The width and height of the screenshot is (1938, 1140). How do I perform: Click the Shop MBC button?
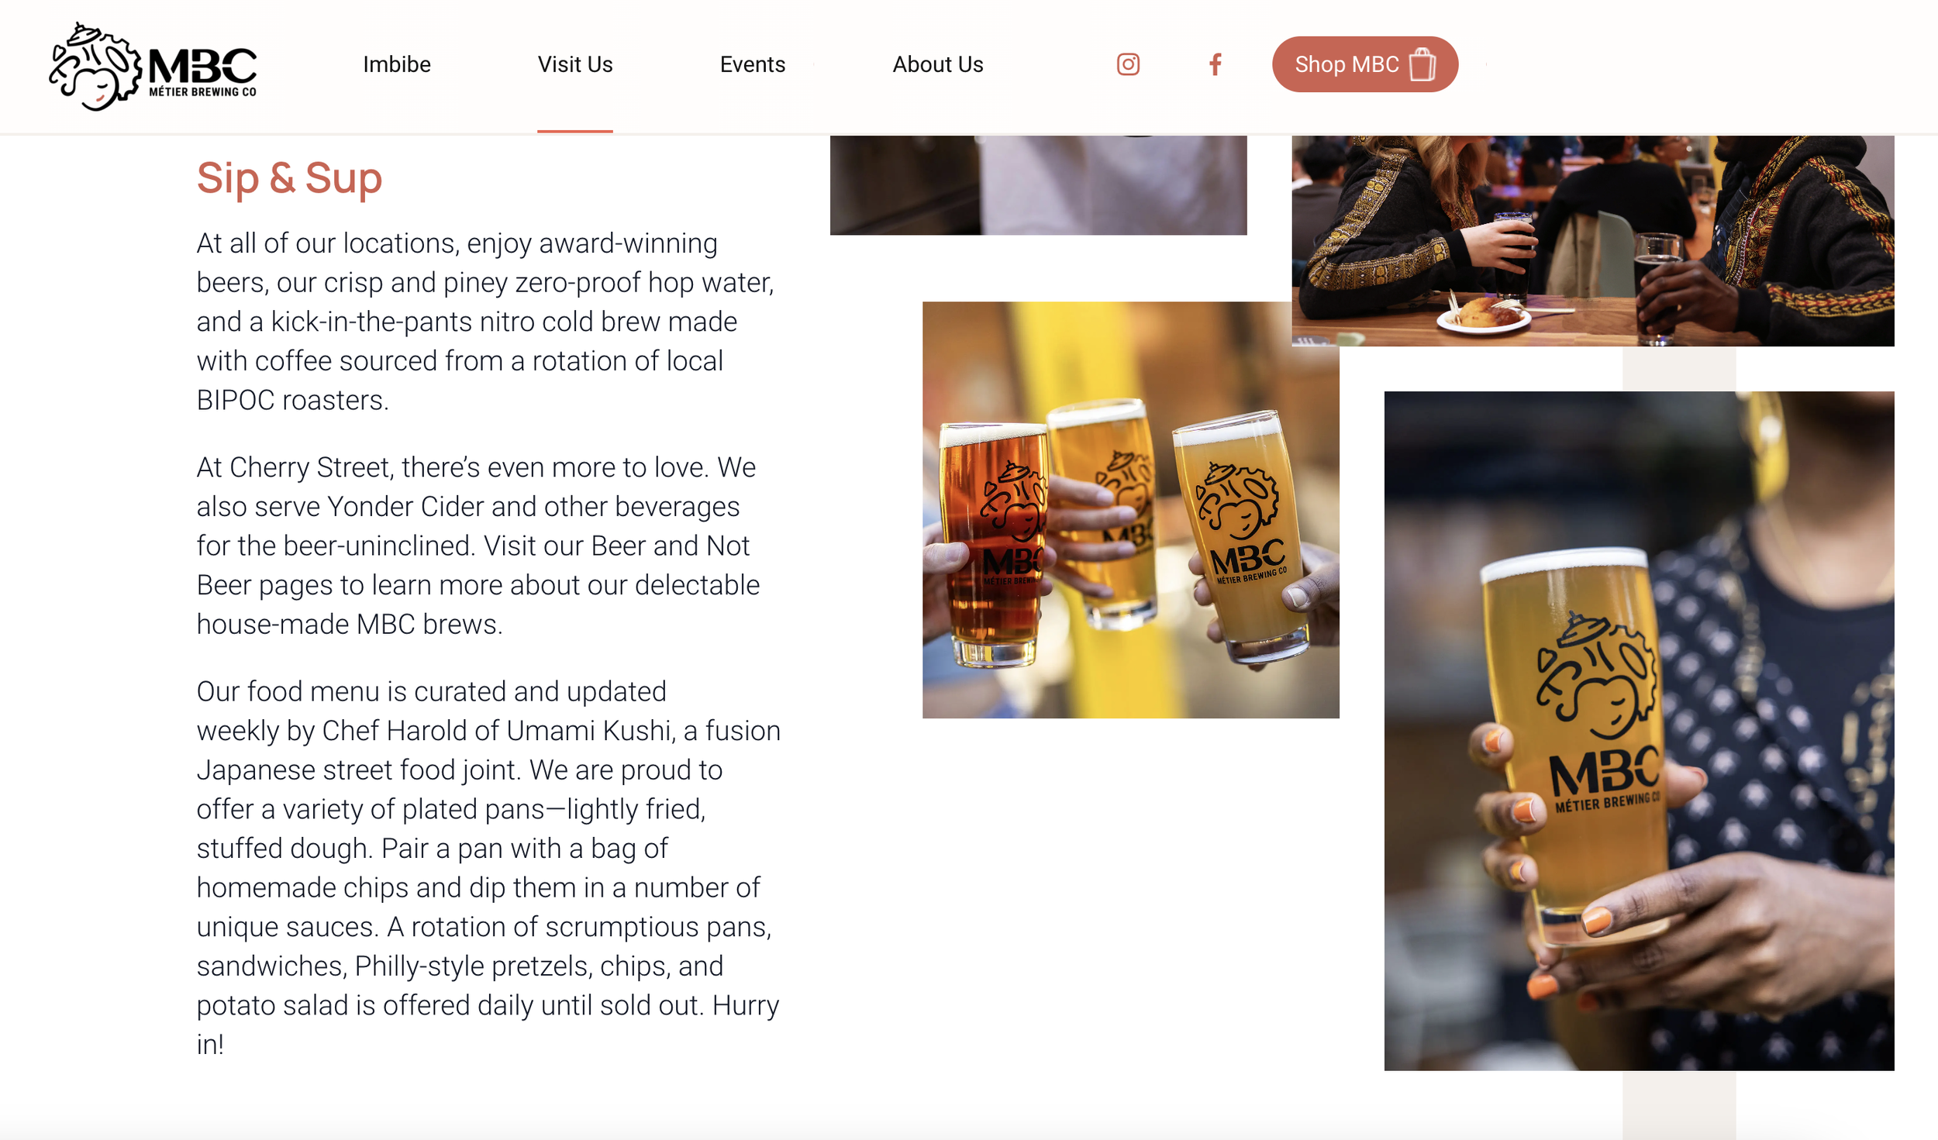(x=1364, y=64)
